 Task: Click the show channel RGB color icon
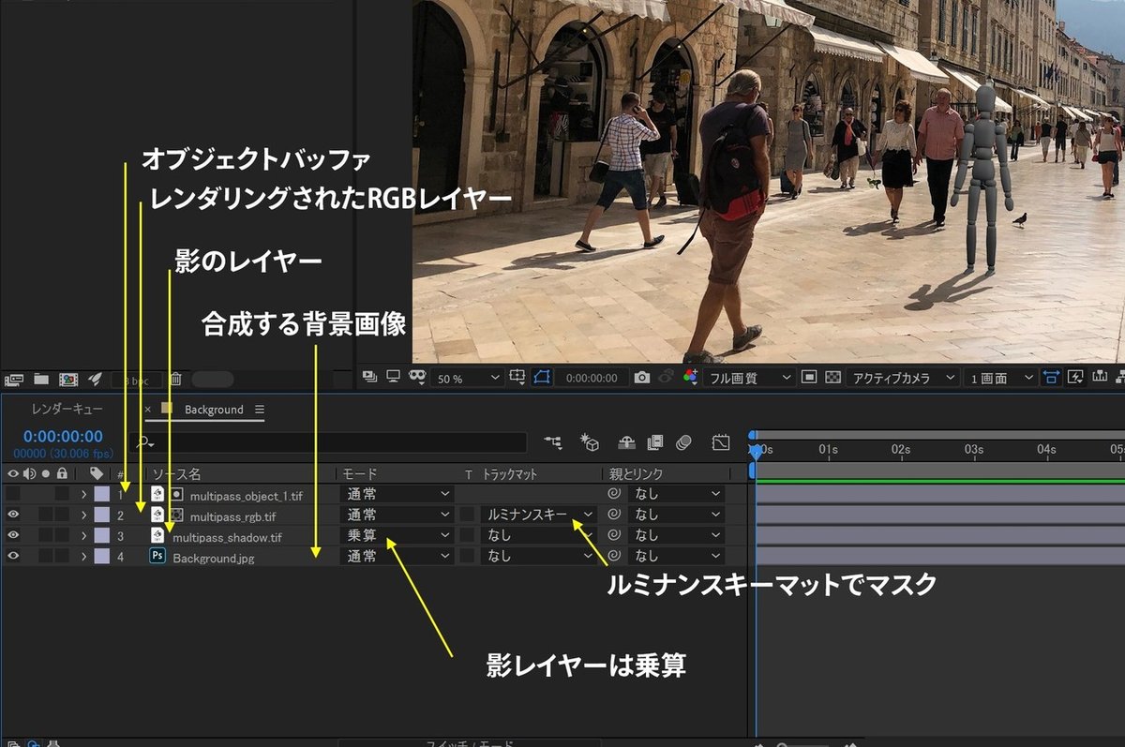[x=691, y=378]
